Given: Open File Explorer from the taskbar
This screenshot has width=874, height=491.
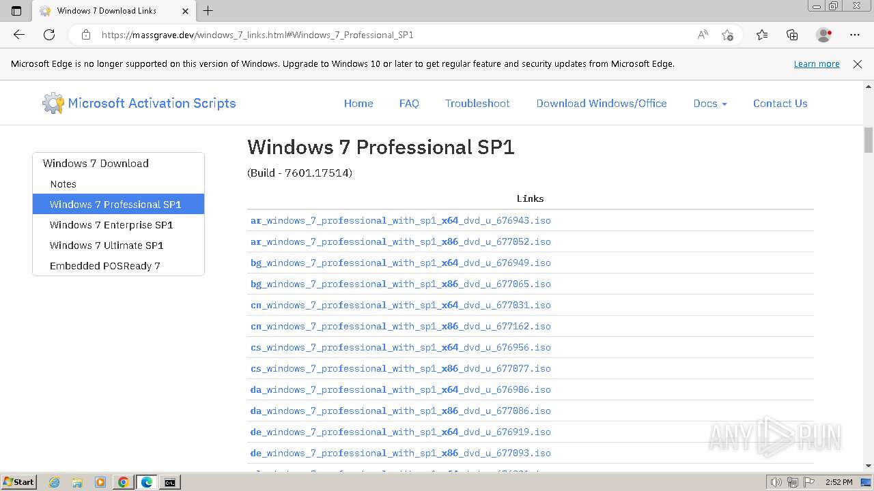Looking at the screenshot, I should (x=77, y=482).
